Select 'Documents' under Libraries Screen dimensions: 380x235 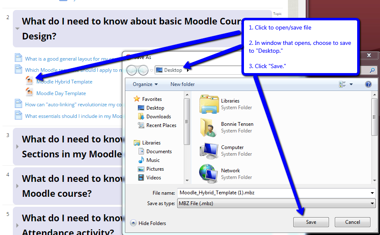159,152
